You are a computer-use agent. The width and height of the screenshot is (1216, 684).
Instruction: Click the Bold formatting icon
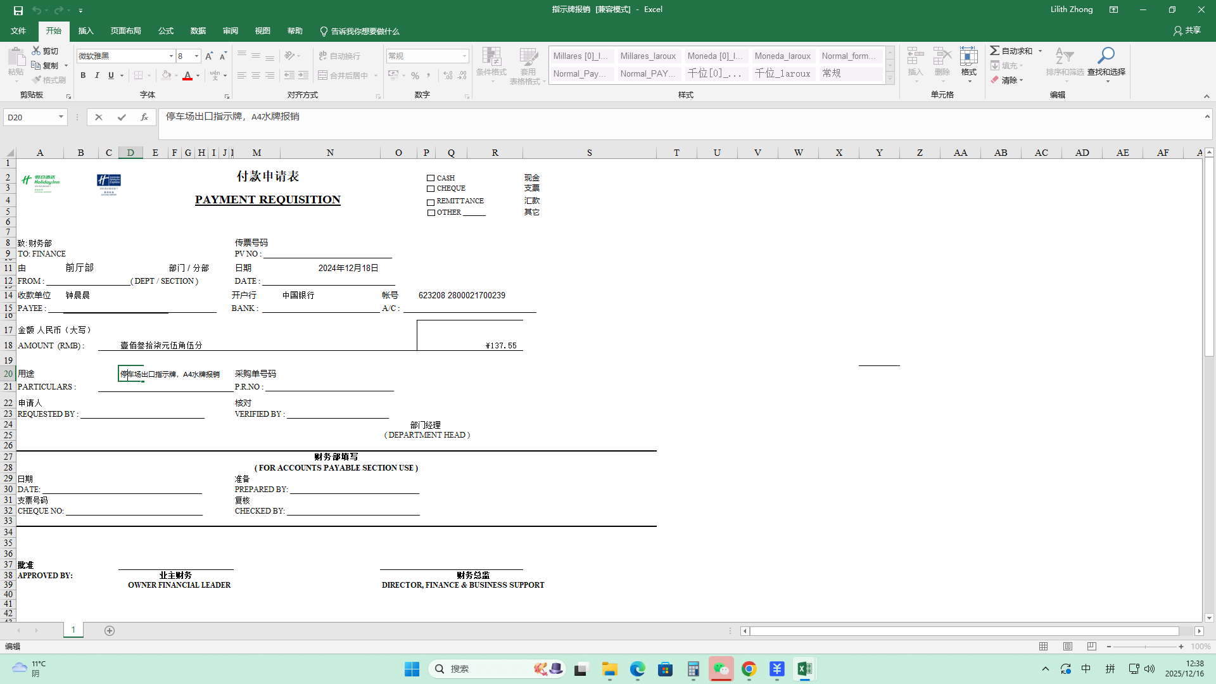(x=83, y=75)
